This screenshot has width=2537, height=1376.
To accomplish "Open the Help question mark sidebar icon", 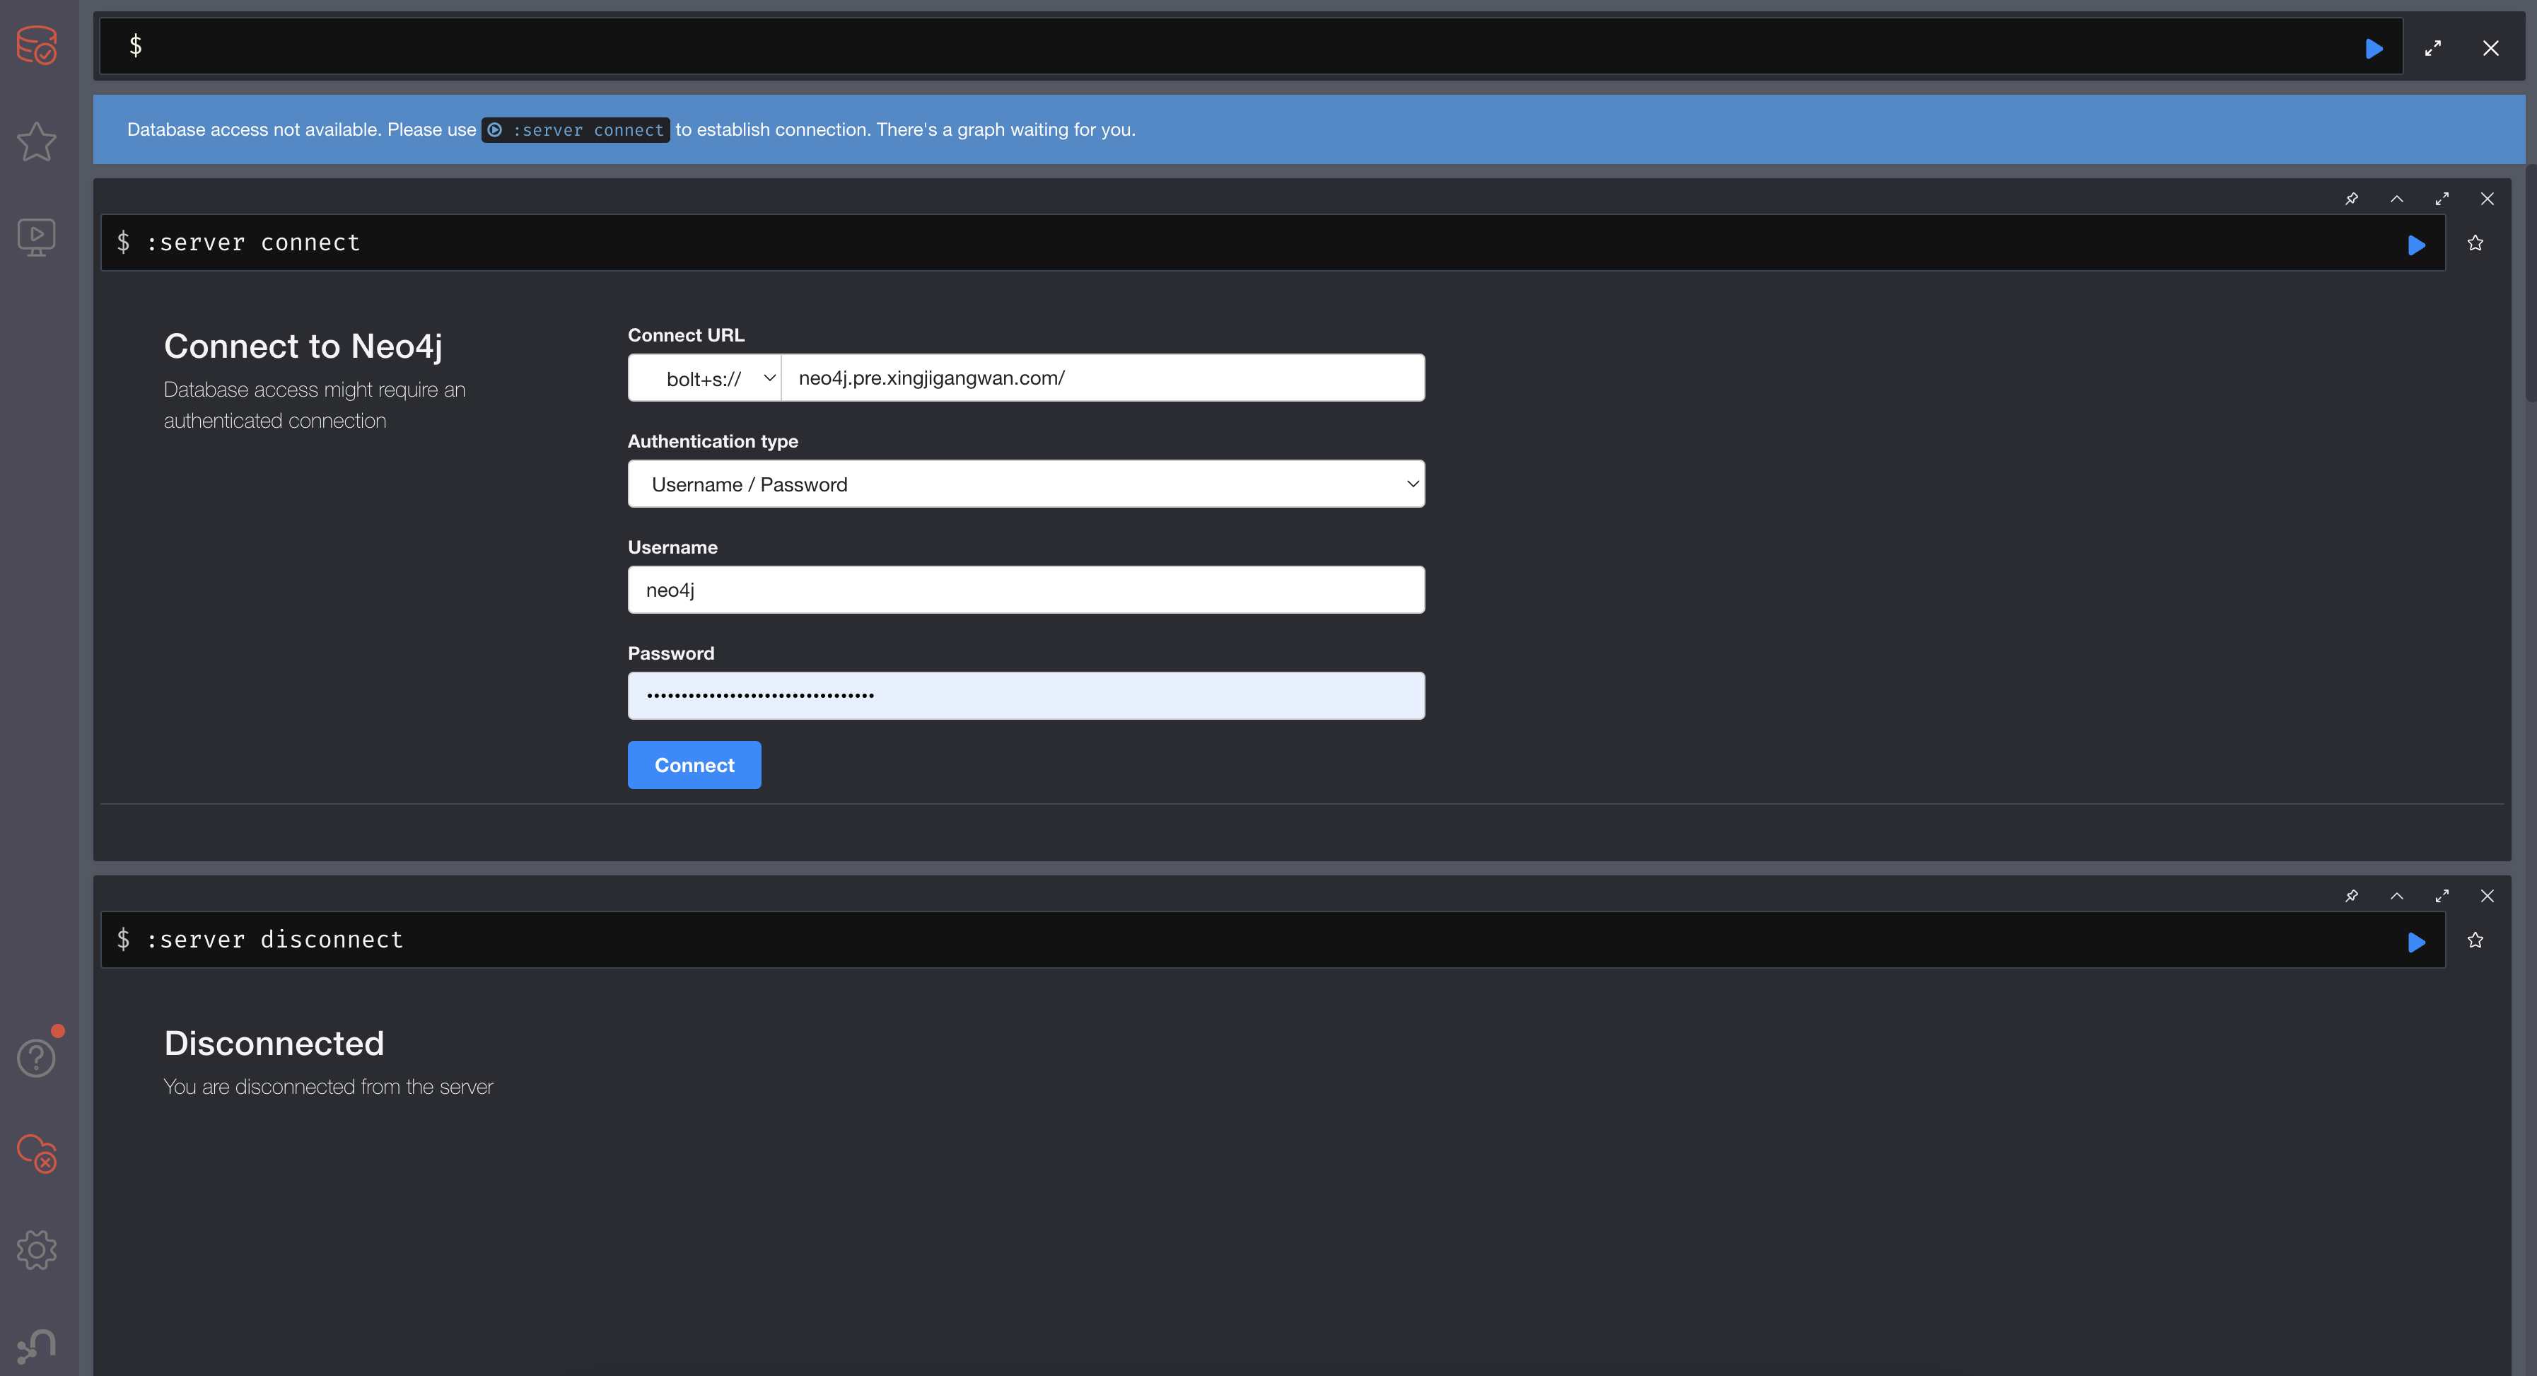I will [x=37, y=1058].
